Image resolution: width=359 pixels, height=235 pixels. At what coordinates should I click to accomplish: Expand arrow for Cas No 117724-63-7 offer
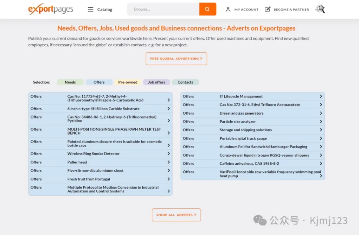pos(169,100)
